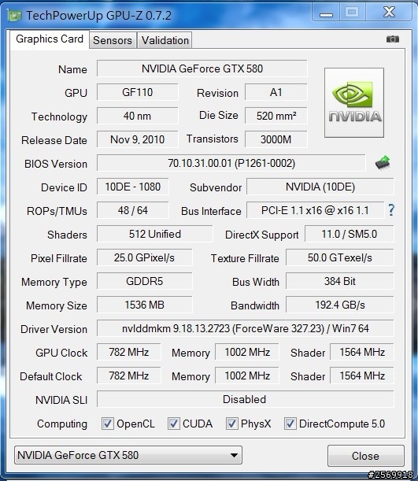Click the Texture Fillrate field 50.0 GTexel/s
This screenshot has height=481, width=418.
[x=340, y=257]
